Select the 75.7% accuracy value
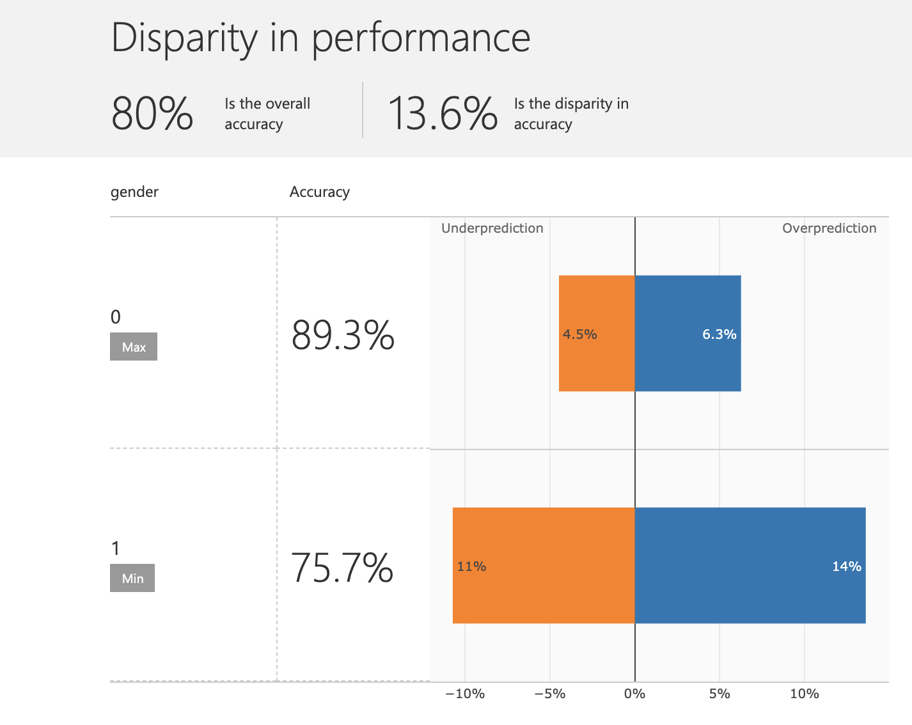 [342, 567]
